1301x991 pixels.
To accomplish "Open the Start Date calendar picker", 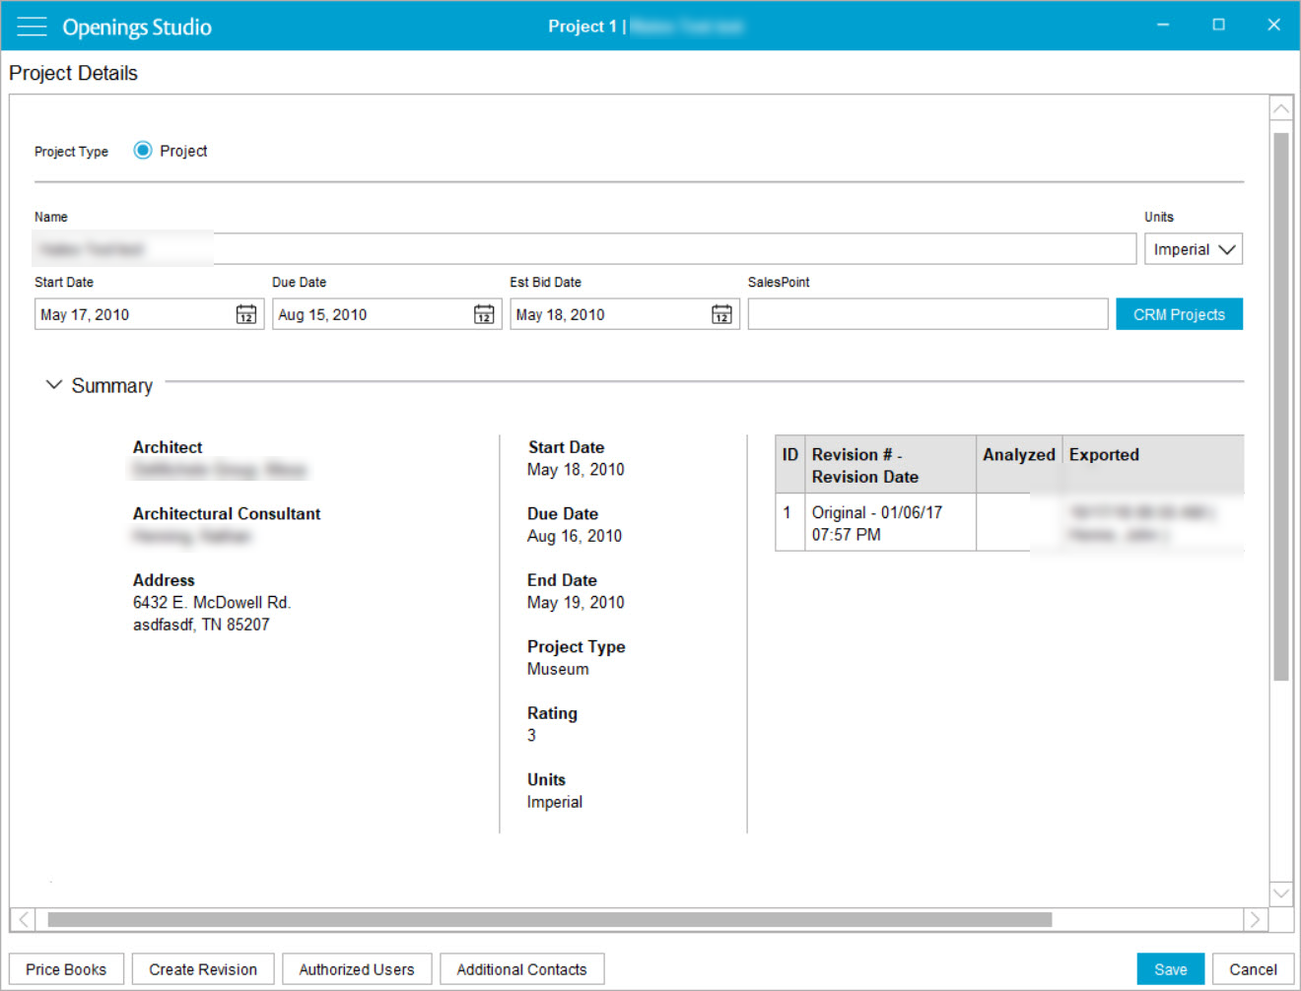I will [245, 313].
